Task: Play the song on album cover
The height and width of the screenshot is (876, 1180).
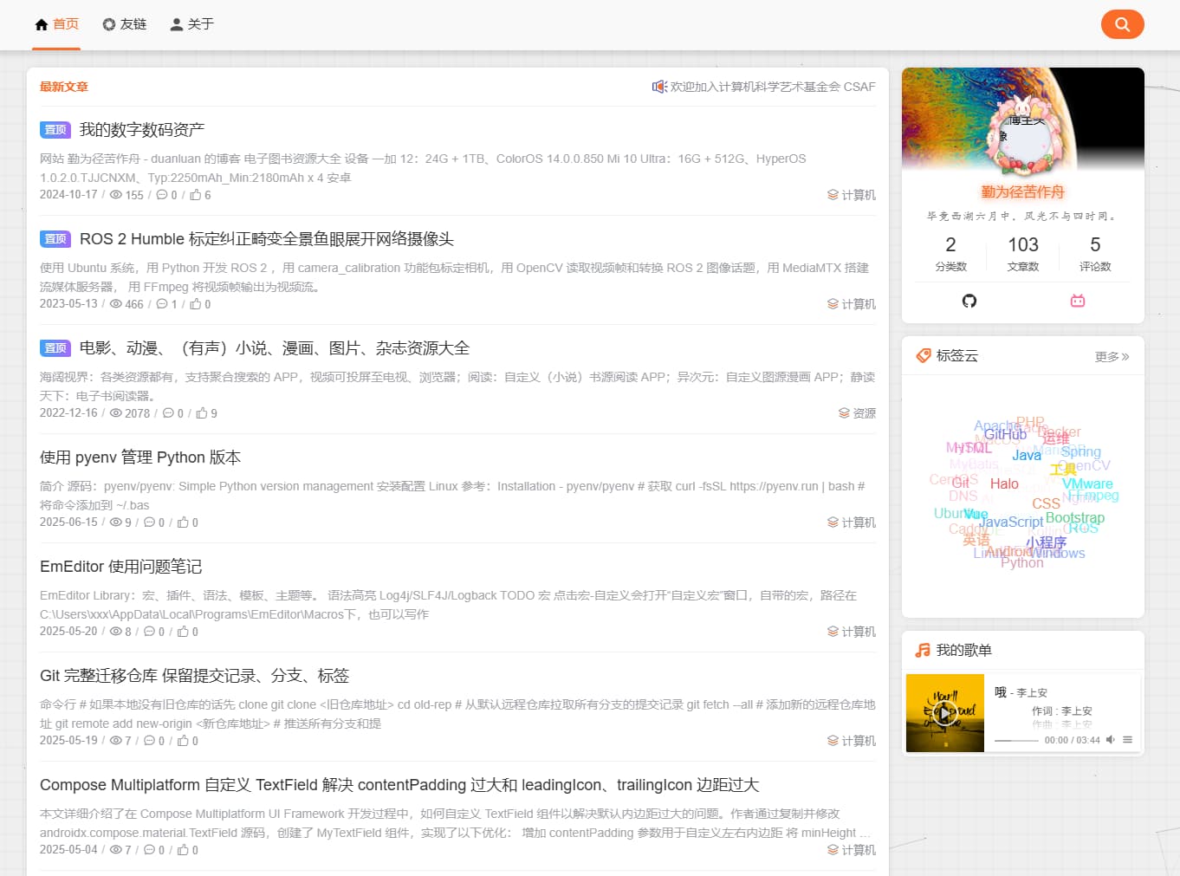Action: tap(944, 713)
